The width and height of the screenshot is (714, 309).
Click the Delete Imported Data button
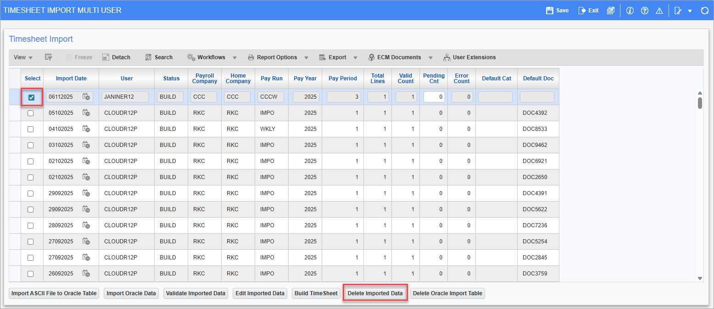pyautogui.click(x=375, y=293)
